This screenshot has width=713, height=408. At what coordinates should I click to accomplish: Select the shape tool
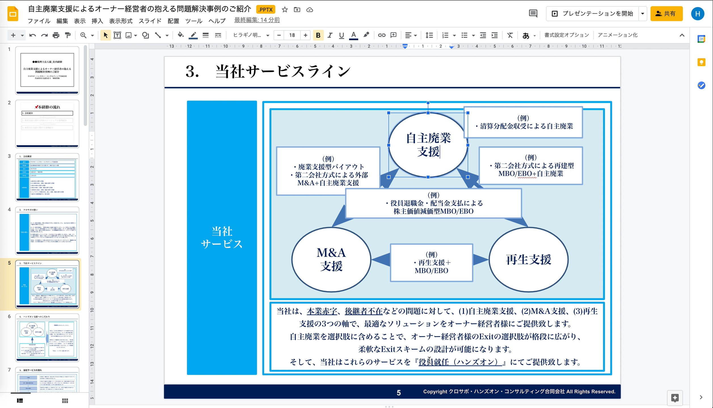coord(145,35)
